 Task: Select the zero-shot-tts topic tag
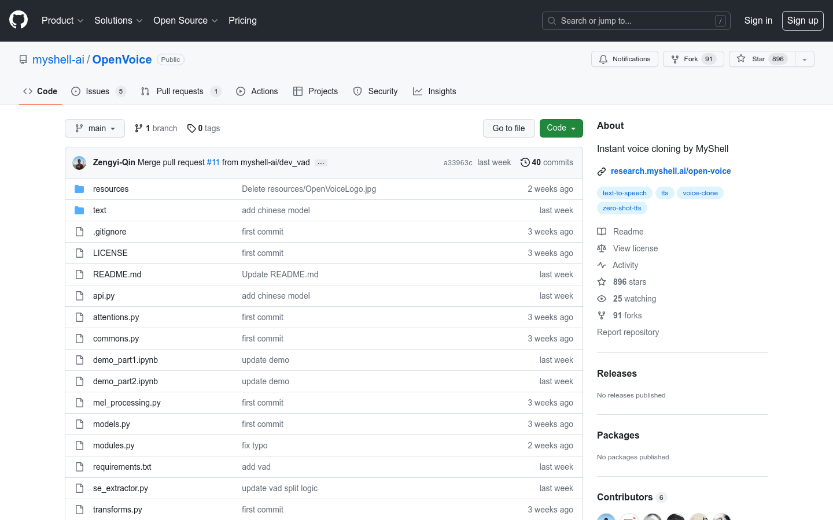(622, 208)
